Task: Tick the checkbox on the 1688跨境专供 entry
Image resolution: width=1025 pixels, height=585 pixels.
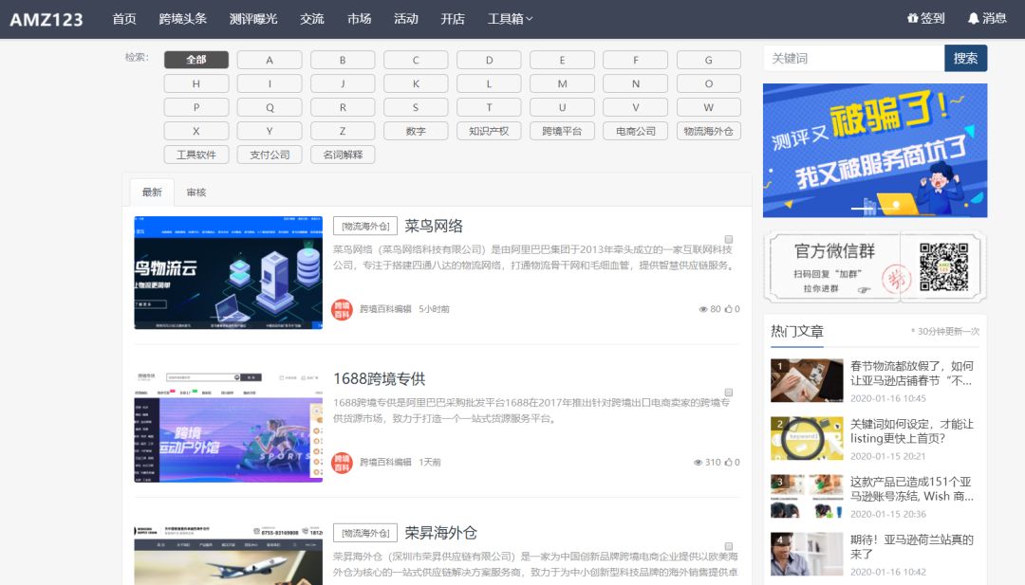Action: (x=728, y=393)
